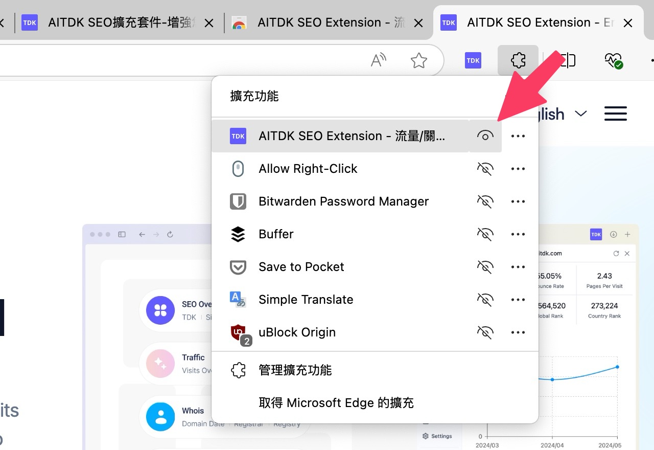Click the 2.43 Pages Per Visit value
This screenshot has height=450, width=654.
[604, 276]
